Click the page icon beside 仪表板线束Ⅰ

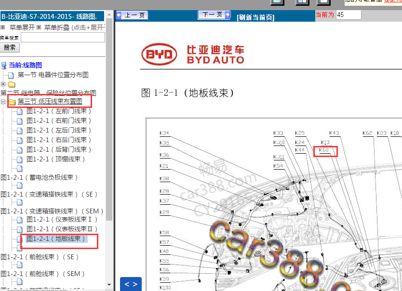pos(19,220)
